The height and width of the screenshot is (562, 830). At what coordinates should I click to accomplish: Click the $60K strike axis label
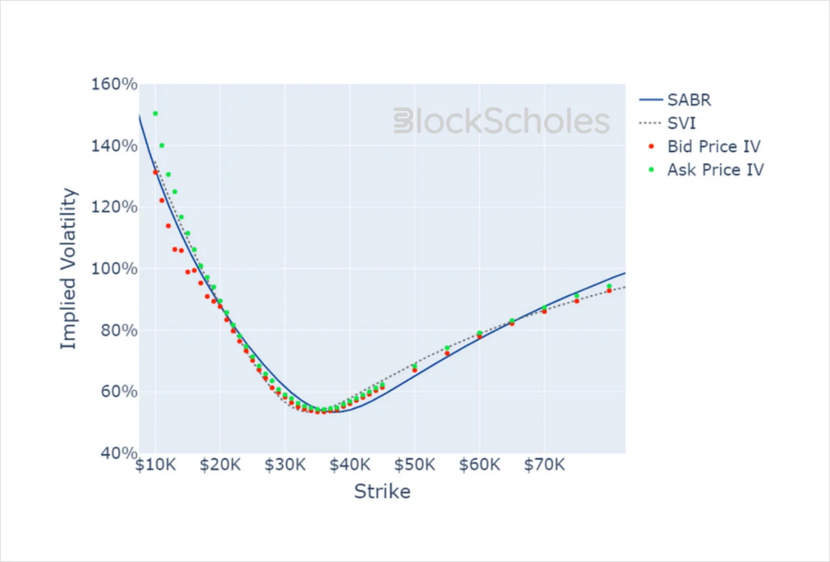480,465
